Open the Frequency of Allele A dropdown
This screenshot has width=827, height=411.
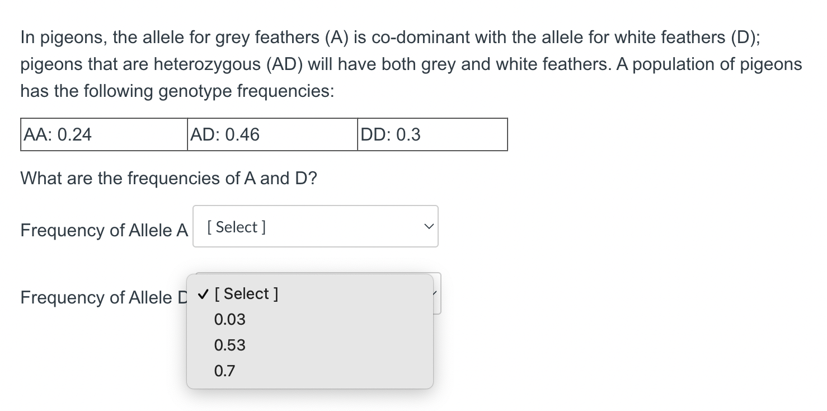coord(315,226)
